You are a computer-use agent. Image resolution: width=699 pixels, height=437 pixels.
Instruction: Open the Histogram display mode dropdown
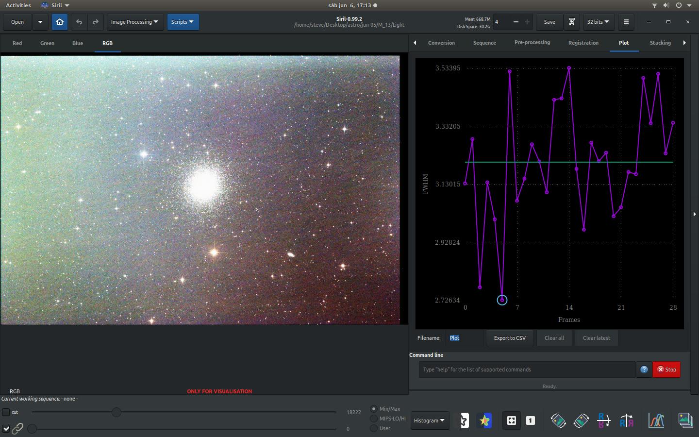429,420
